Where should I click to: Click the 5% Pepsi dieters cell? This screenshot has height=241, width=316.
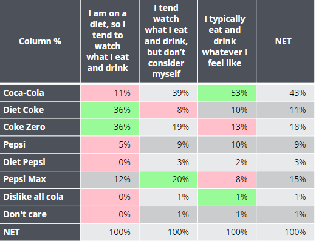coord(110,144)
